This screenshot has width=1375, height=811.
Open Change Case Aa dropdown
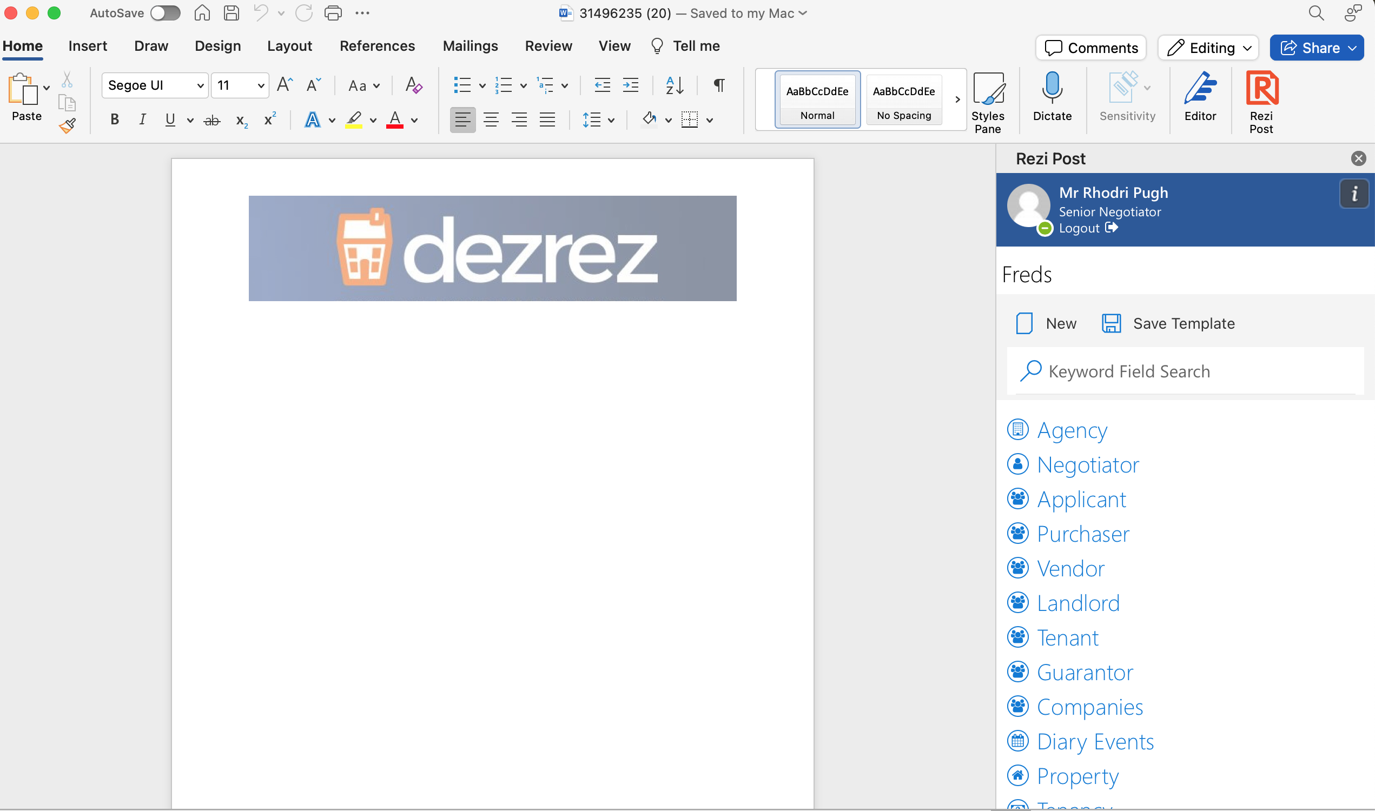363,86
